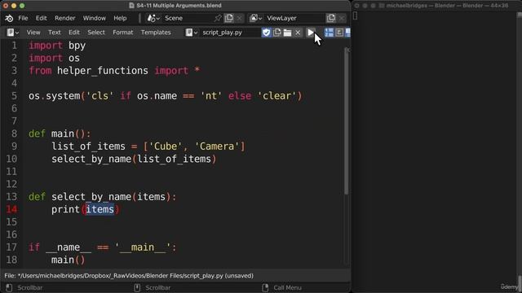Open the text editor Text menu
The height and width of the screenshot is (293, 522).
coord(55,33)
